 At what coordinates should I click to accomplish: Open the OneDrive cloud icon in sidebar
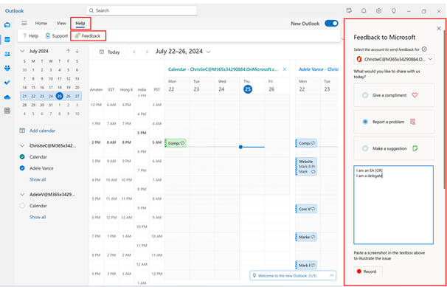[x=7, y=97]
